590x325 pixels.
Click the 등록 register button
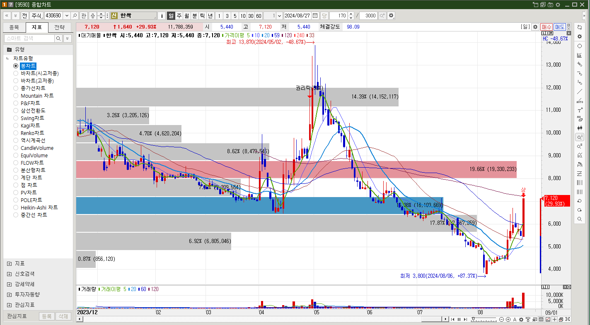click(x=47, y=316)
